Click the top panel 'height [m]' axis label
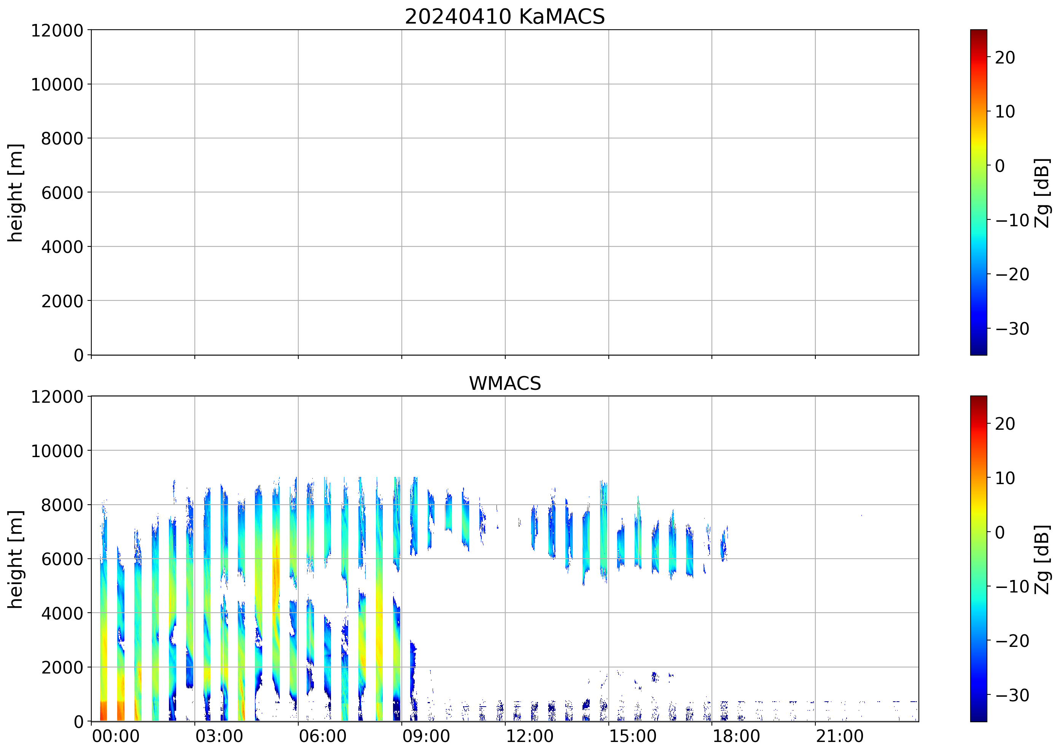Screen dimensions: 1060x753 (15, 192)
